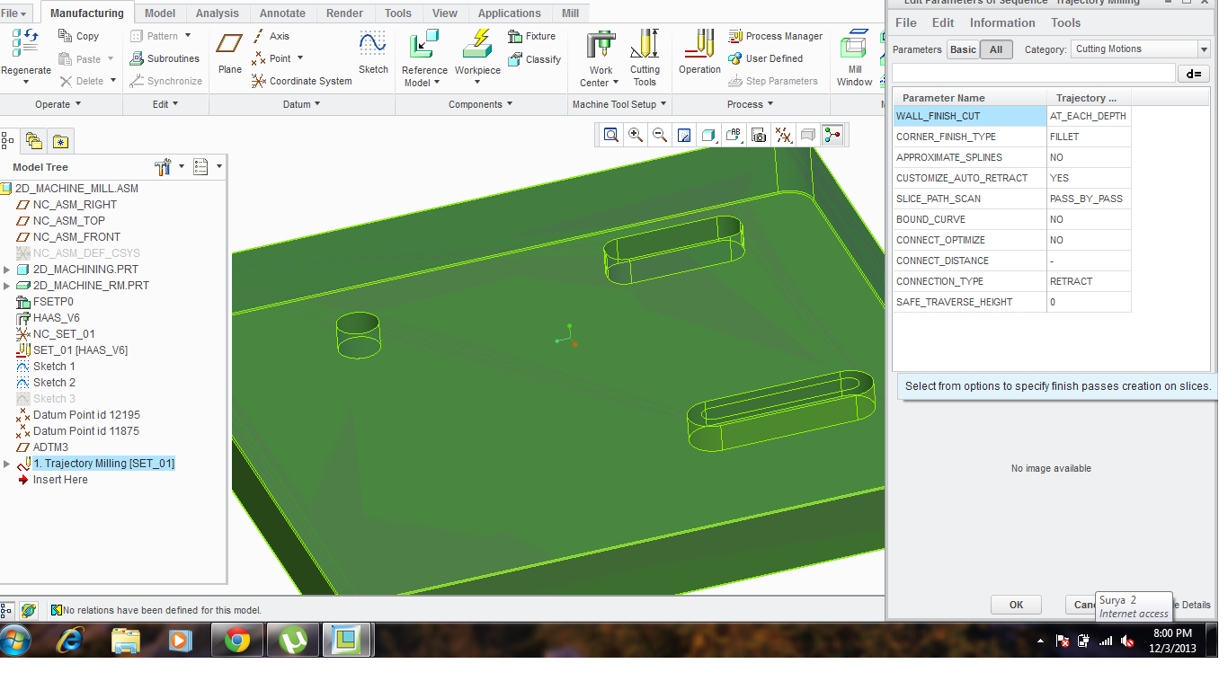Expand 2D_MACHINE_RM.PRT tree node
The height and width of the screenshot is (690, 1228).
[x=7, y=286]
